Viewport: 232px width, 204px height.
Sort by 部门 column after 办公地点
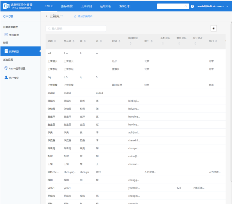216,41
